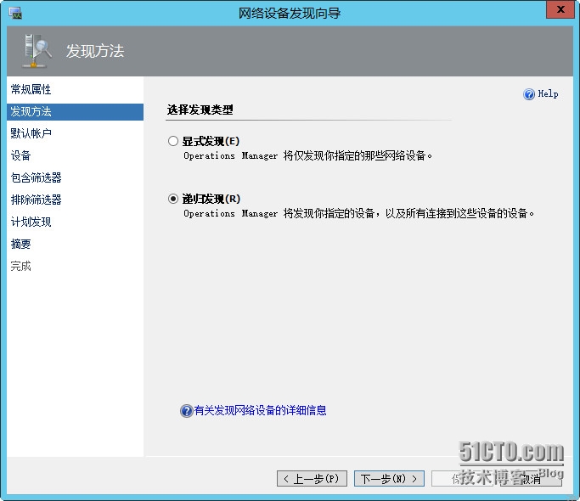Click the 上一步(P) back button
The image size is (580, 501).
point(312,479)
